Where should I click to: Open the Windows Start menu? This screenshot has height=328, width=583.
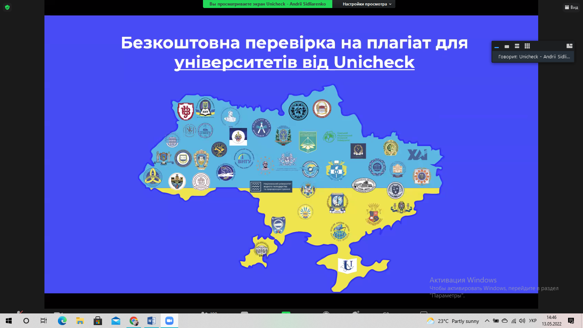coord(9,321)
